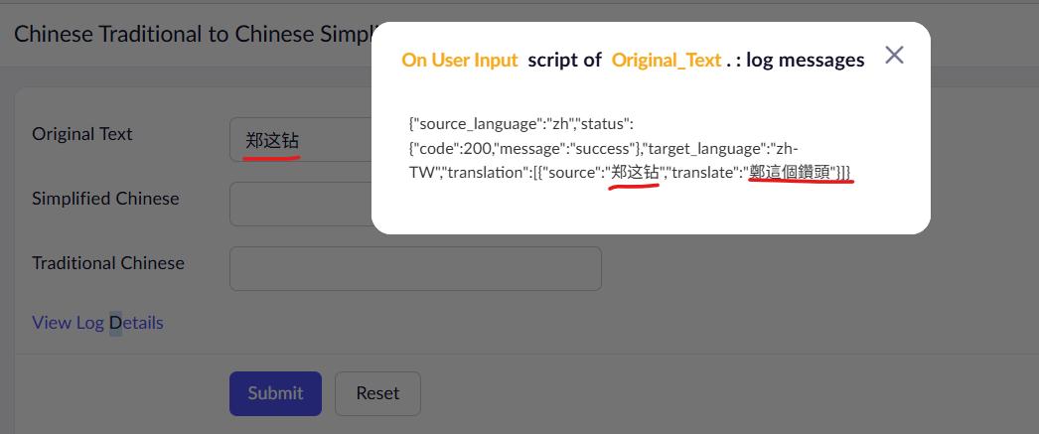Click the Simplified Chinese label
1039x434 pixels.
click(105, 199)
